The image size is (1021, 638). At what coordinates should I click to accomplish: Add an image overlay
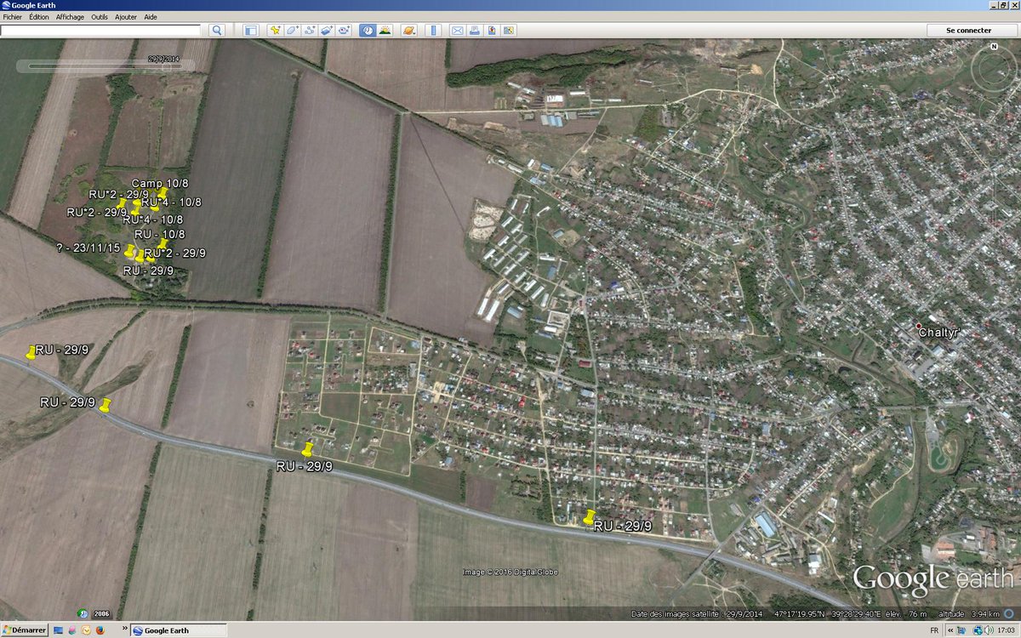327,29
